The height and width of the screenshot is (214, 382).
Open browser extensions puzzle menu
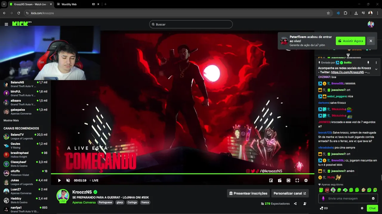346,13
